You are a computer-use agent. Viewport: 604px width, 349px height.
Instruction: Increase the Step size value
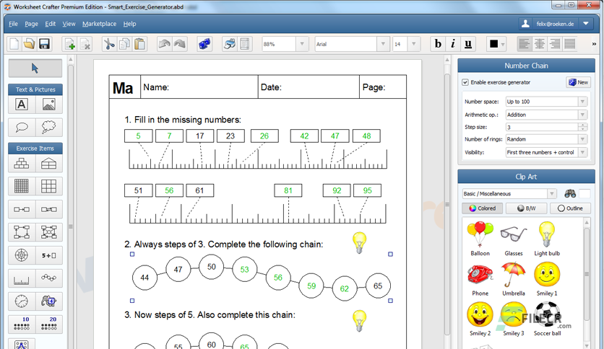pyautogui.click(x=583, y=125)
